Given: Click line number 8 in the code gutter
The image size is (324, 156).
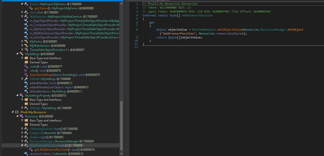Looking at the screenshot, I should pos(137,29).
